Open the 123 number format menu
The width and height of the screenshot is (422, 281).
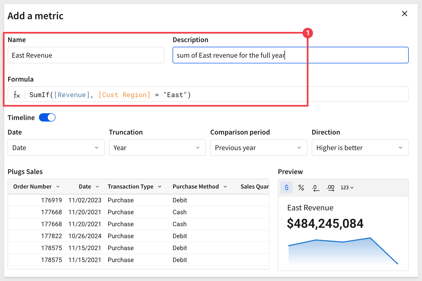pyautogui.click(x=347, y=188)
